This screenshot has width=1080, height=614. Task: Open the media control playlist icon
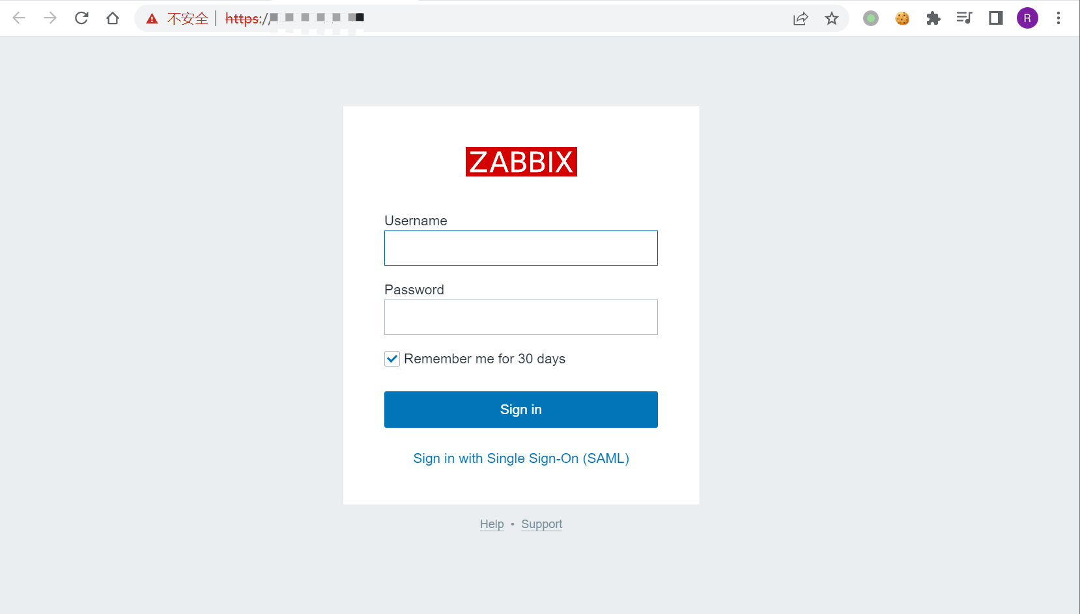965,18
